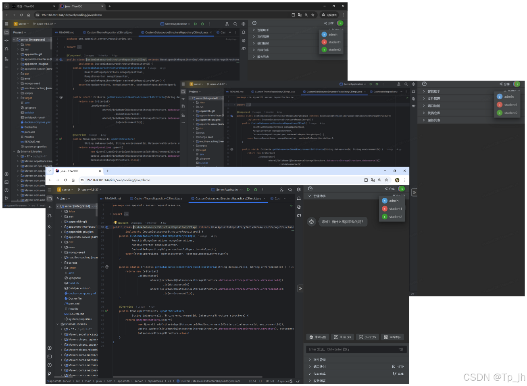
Task: Open the Problems icon in front window sidebar
Action: point(50,365)
